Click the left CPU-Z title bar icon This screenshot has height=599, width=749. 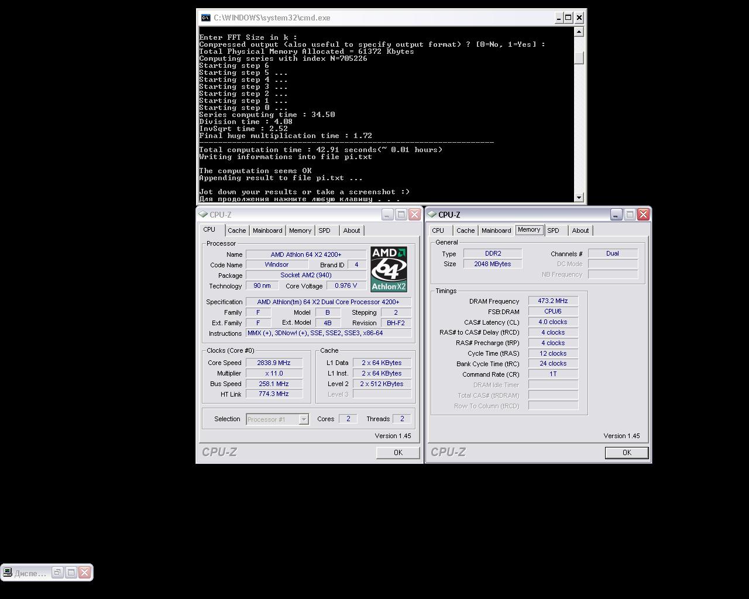coord(203,214)
